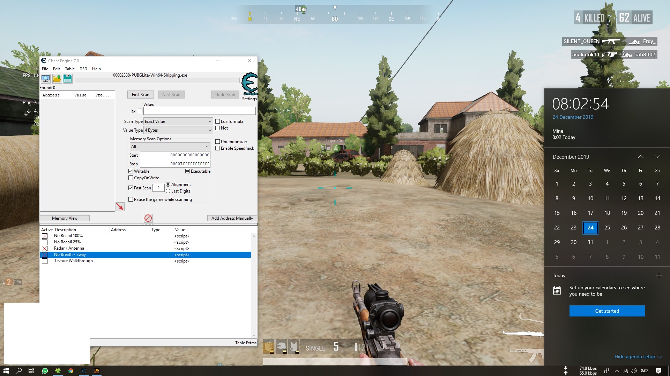
Task: Click Get started in calendar panel
Action: 607,311
